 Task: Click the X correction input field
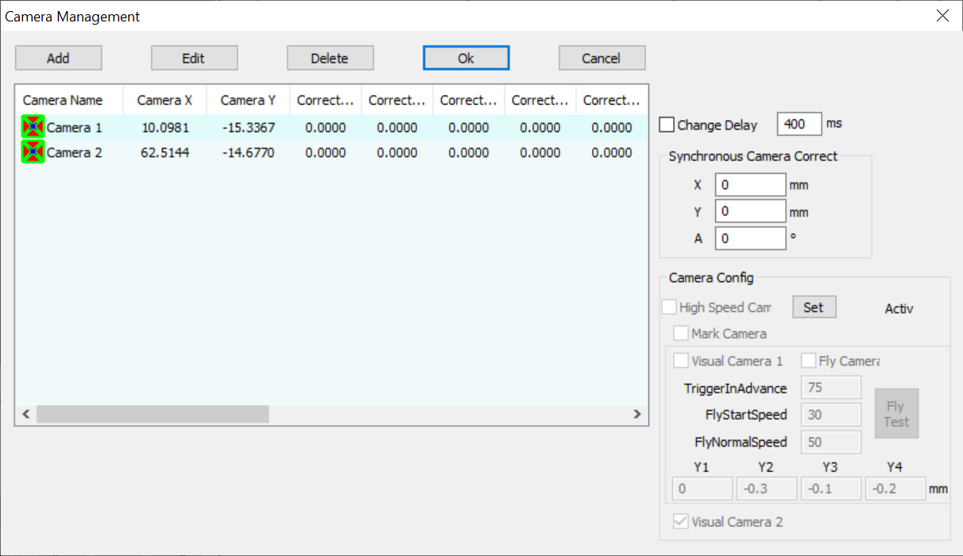click(x=749, y=184)
